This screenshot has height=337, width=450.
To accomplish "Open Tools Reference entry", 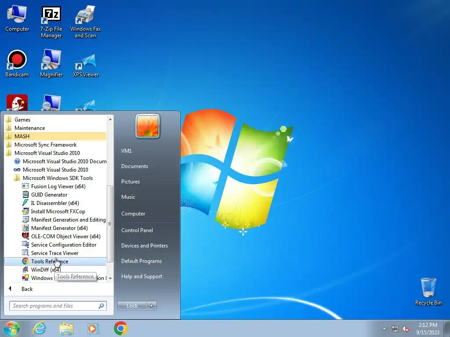I will 55,261.
